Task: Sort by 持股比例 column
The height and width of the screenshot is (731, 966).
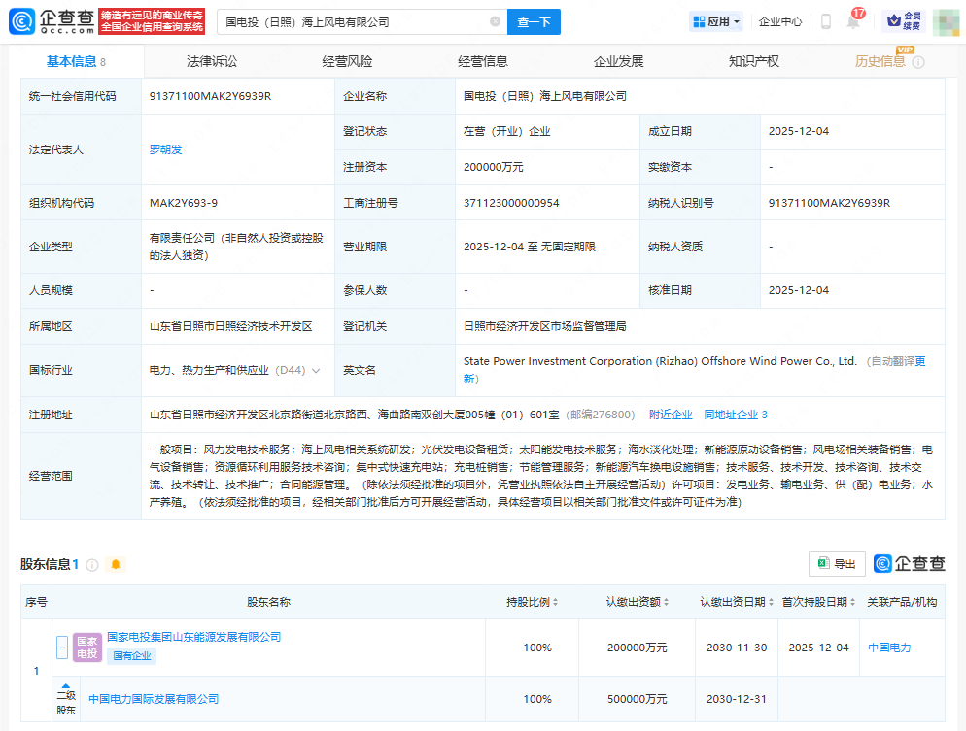Action: [555, 602]
